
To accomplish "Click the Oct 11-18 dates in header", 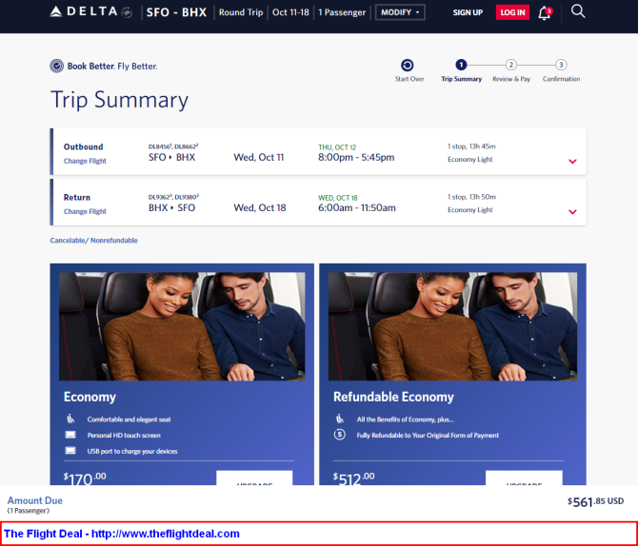I will pos(291,12).
